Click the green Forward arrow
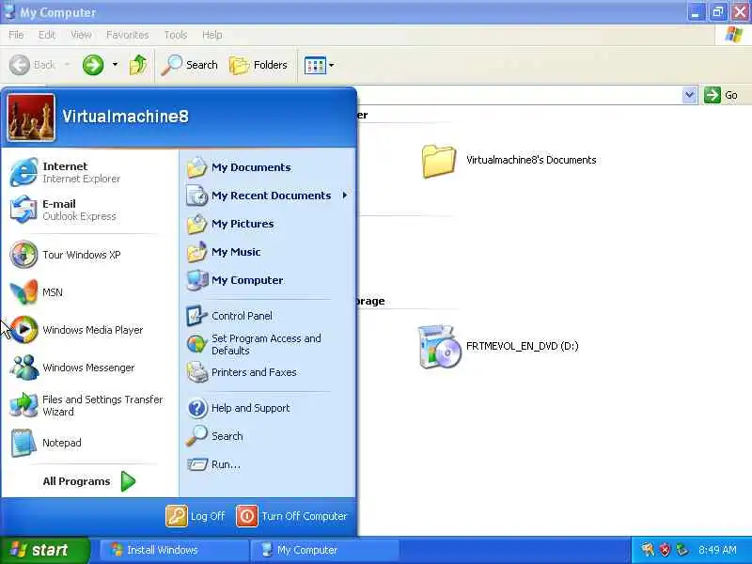Viewport: 752px width, 564px height. [93, 65]
